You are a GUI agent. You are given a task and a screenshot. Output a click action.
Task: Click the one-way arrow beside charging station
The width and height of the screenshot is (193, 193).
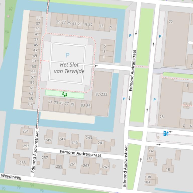171,132
